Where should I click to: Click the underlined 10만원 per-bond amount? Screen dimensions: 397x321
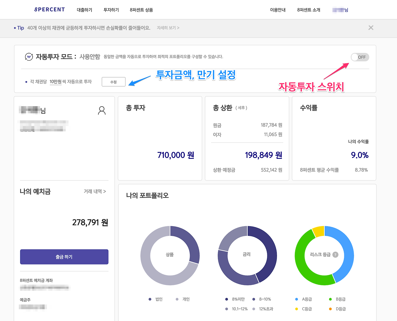[56, 81]
